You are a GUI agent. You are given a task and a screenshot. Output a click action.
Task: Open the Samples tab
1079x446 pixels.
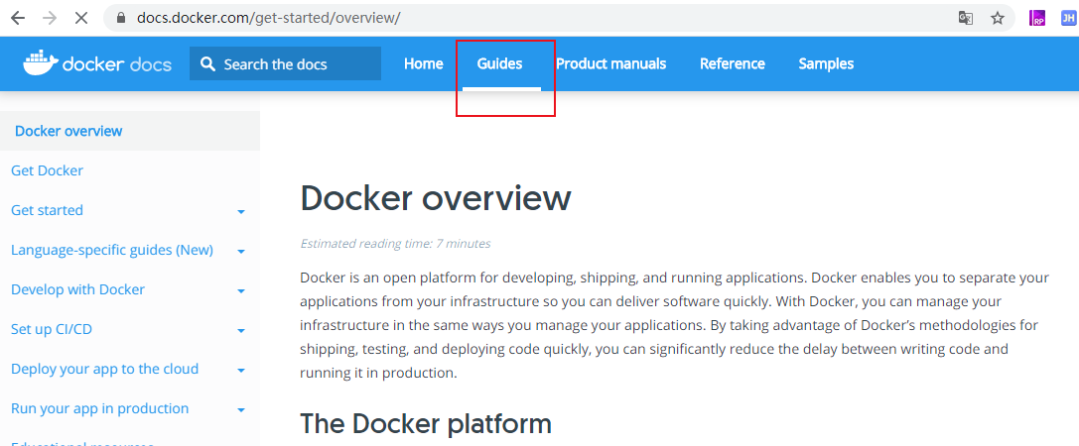[826, 63]
